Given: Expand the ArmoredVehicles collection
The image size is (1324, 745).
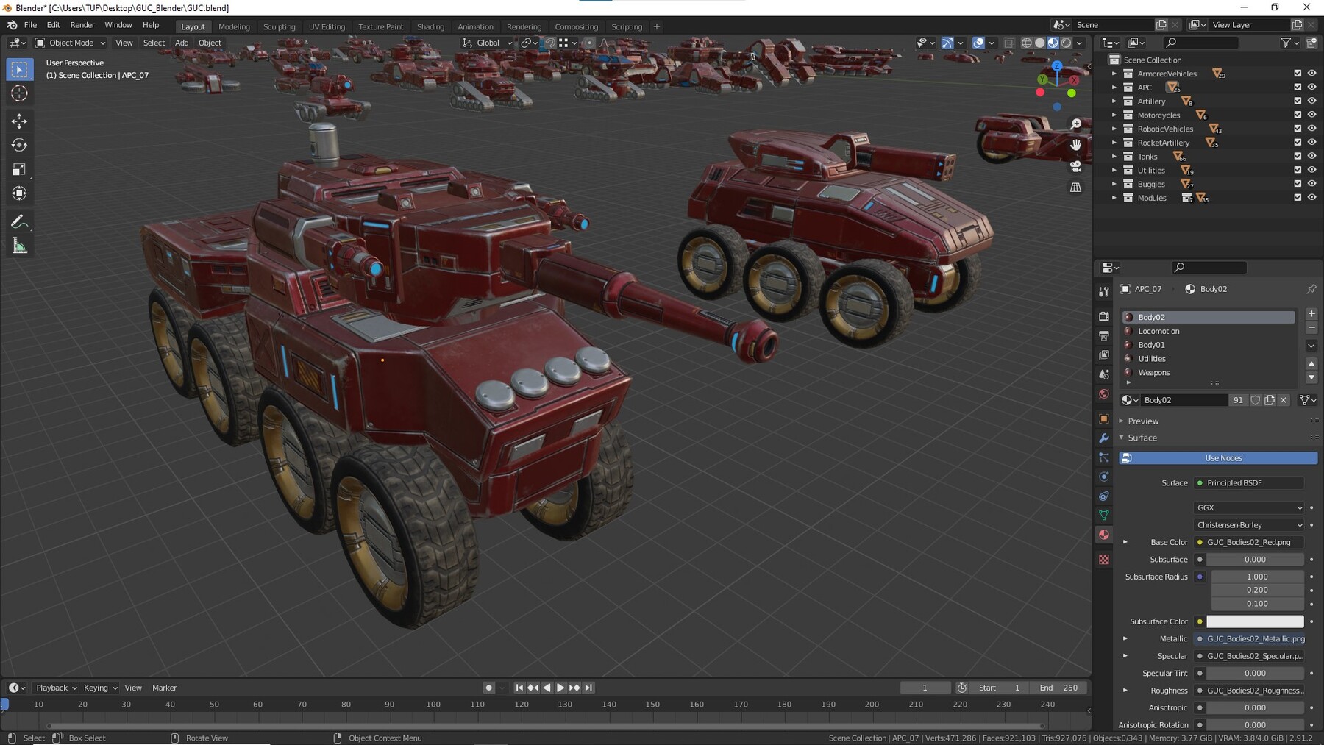Looking at the screenshot, I should 1114,74.
